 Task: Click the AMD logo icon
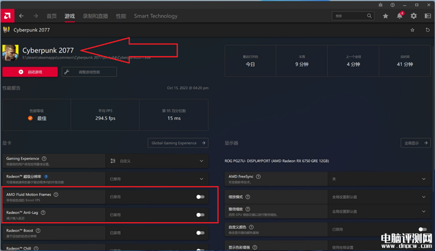[x=7, y=16]
